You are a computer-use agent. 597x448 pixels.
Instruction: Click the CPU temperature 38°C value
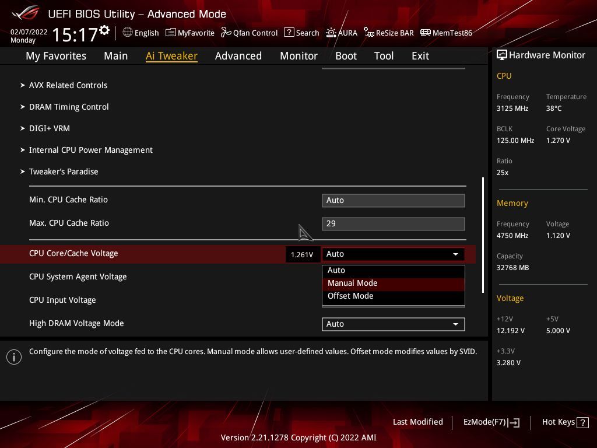pos(554,108)
